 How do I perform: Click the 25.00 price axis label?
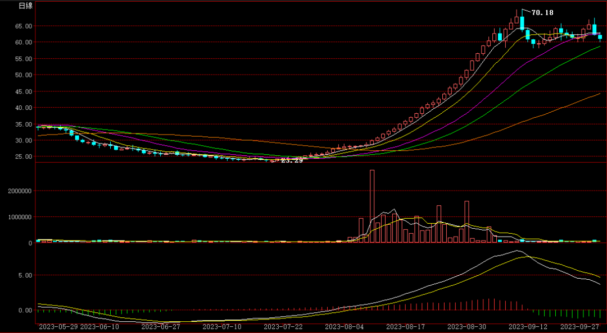click(24, 156)
